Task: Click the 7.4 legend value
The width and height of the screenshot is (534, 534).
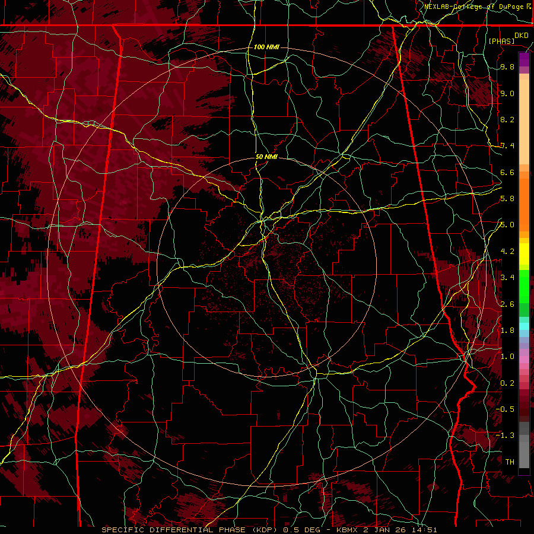Action: click(x=507, y=146)
